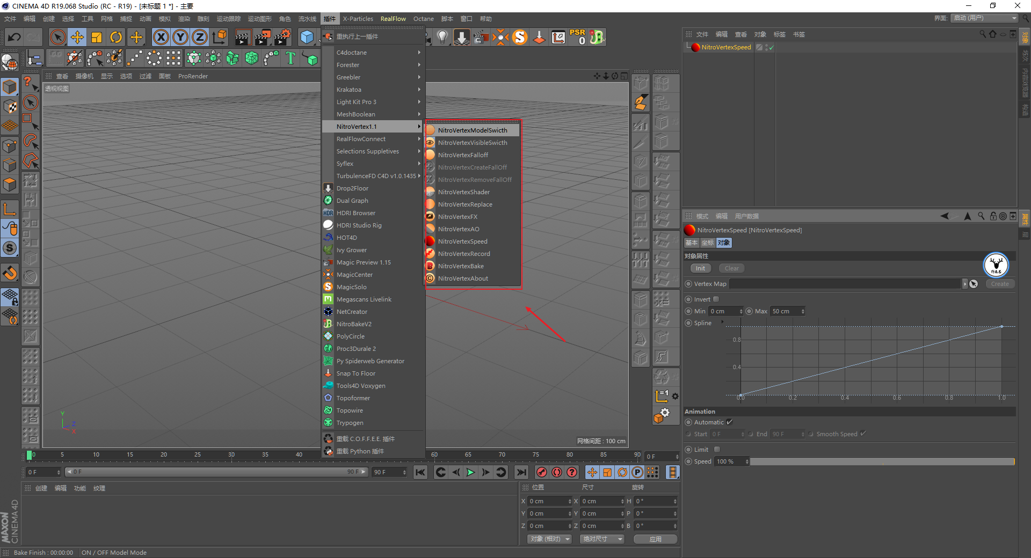Open Edit Render Settings gear clapperboard

point(282,37)
